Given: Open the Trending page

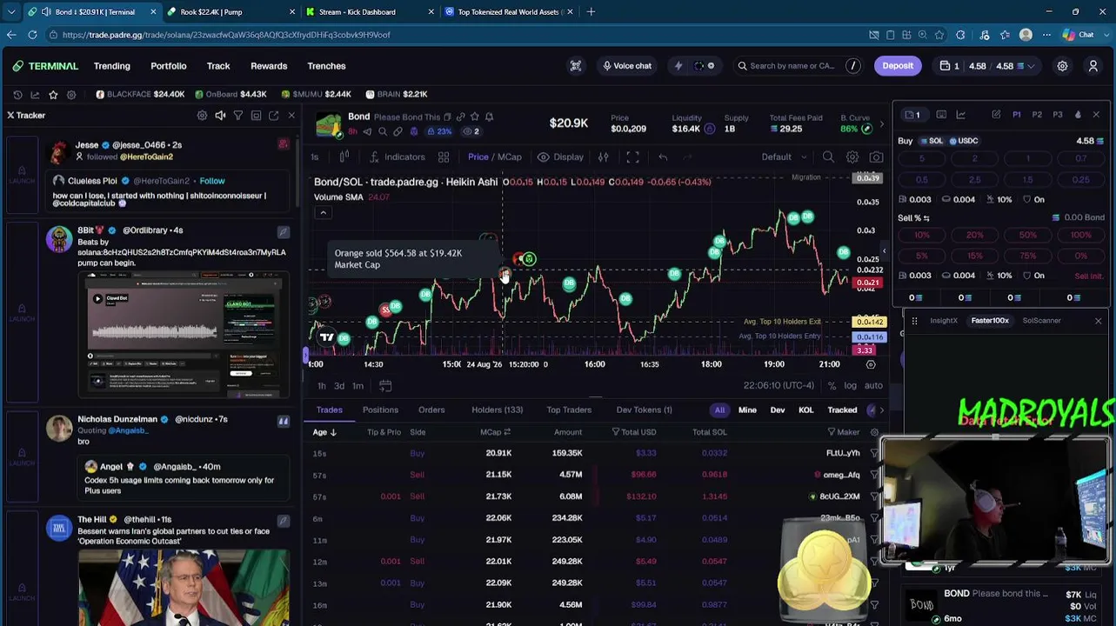Looking at the screenshot, I should [x=111, y=66].
